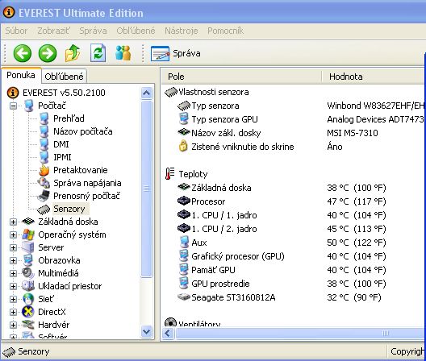Image resolution: width=426 pixels, height=361 pixels.
Task: Click the Teploty thermometer icon
Action: (x=170, y=174)
